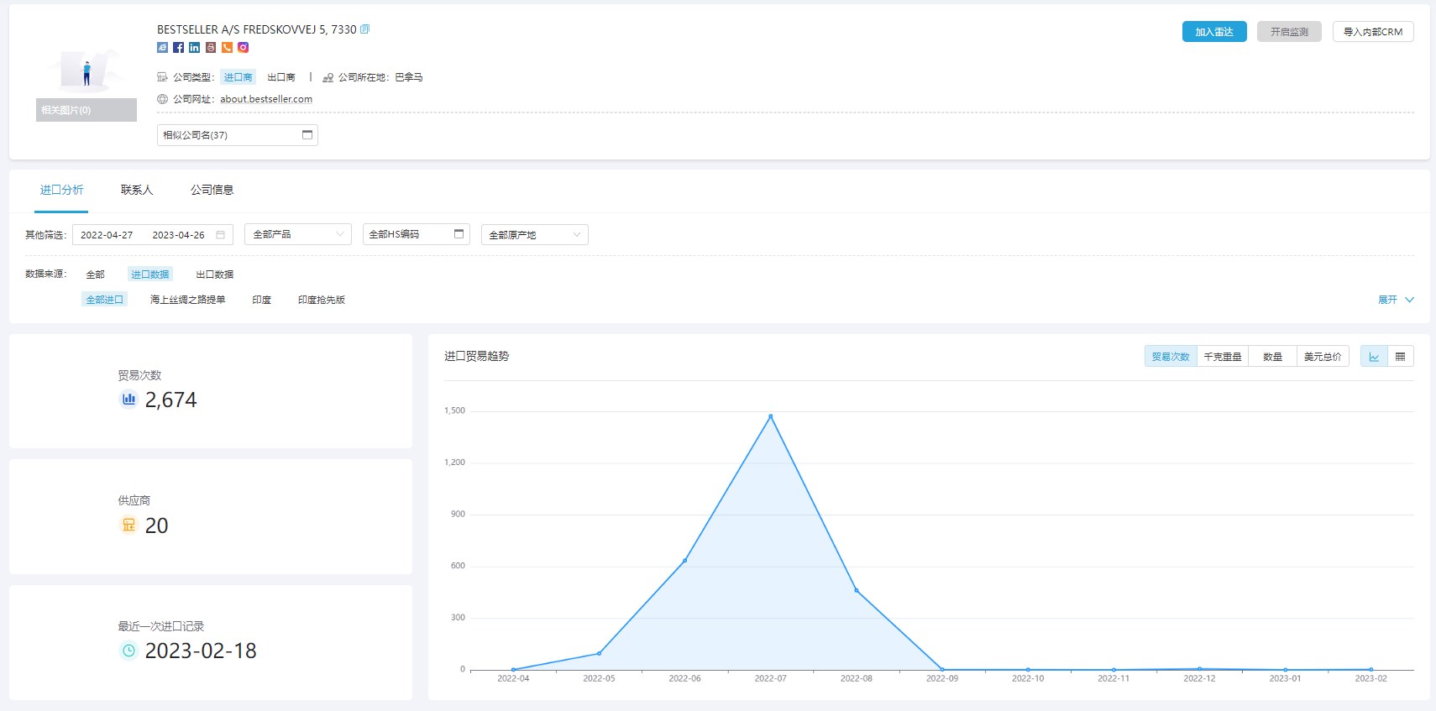Click the 导入内部CRM button
This screenshot has height=711, width=1436.
1373,32
